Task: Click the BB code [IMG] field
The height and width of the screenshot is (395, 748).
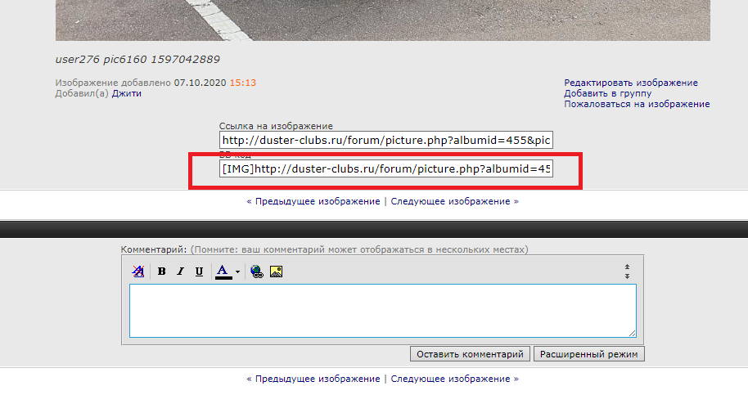Action: tap(386, 168)
